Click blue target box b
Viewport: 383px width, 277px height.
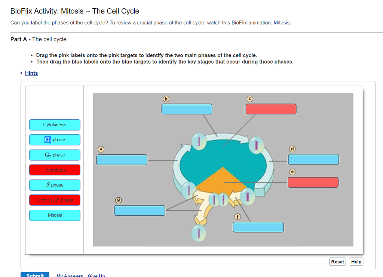187,109
